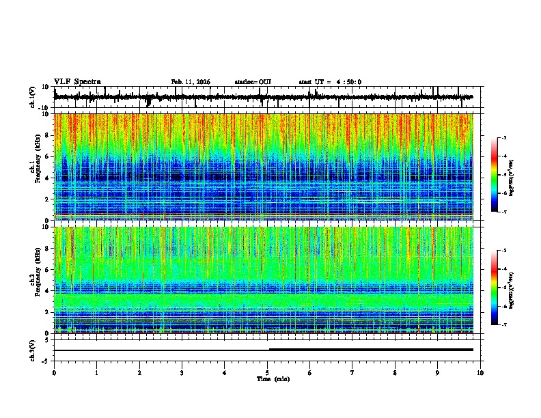Click the "-3" label on ch.2 color bar
The width and height of the screenshot is (541, 418).
(x=504, y=251)
